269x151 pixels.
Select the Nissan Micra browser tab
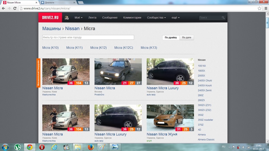point(20,3)
